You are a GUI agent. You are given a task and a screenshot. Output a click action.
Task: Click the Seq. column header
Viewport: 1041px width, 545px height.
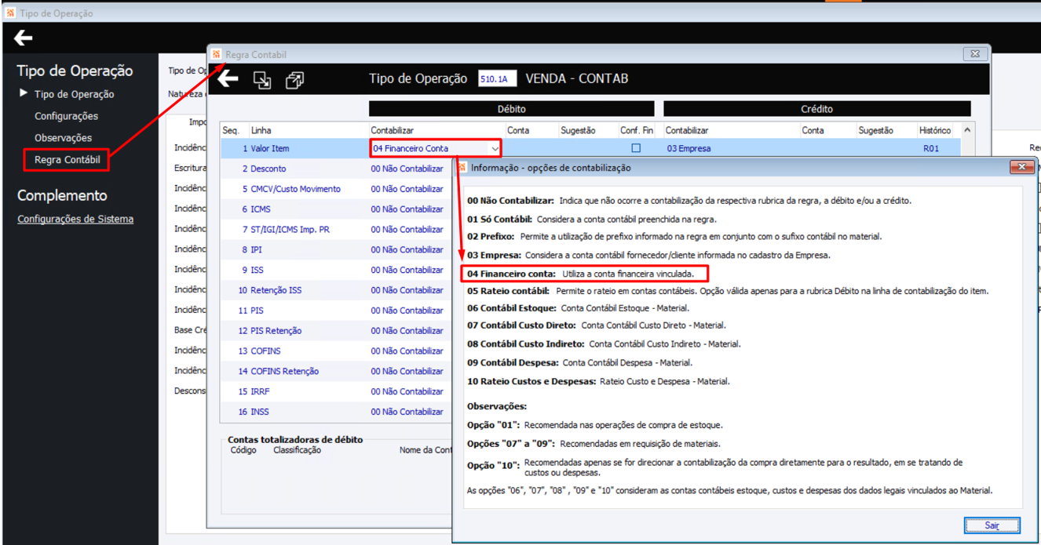point(231,130)
